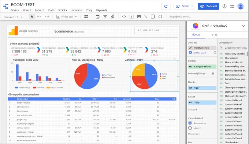Open the user account avatar

tap(241, 6)
